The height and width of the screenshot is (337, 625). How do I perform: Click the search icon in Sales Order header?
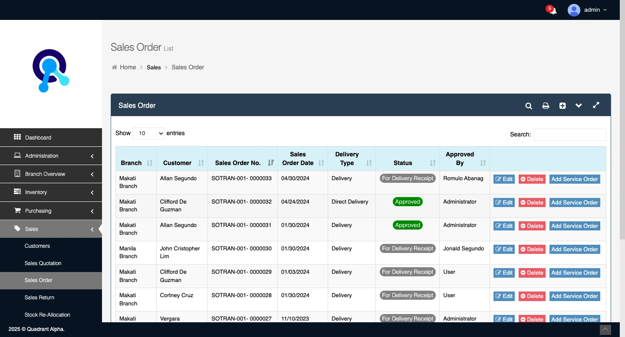point(529,106)
